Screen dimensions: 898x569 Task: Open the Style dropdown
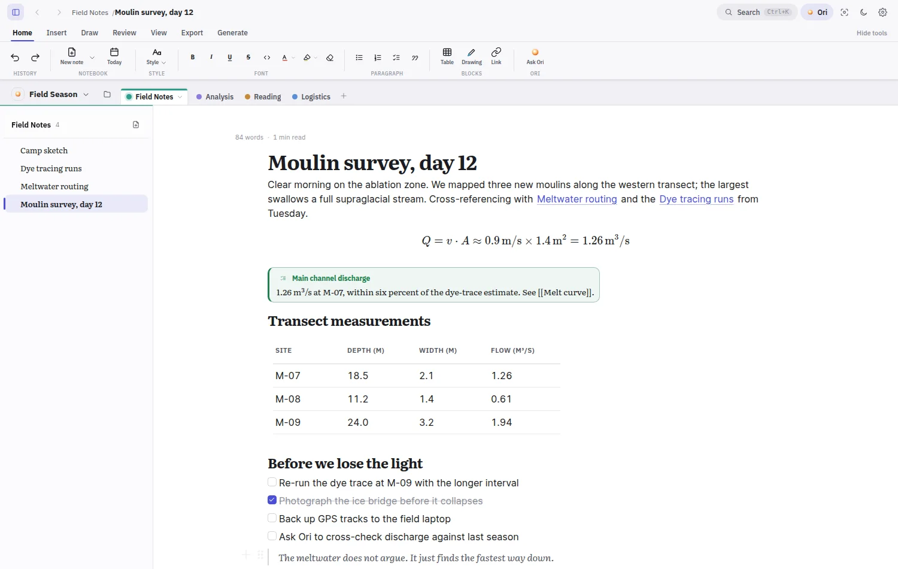(x=156, y=56)
